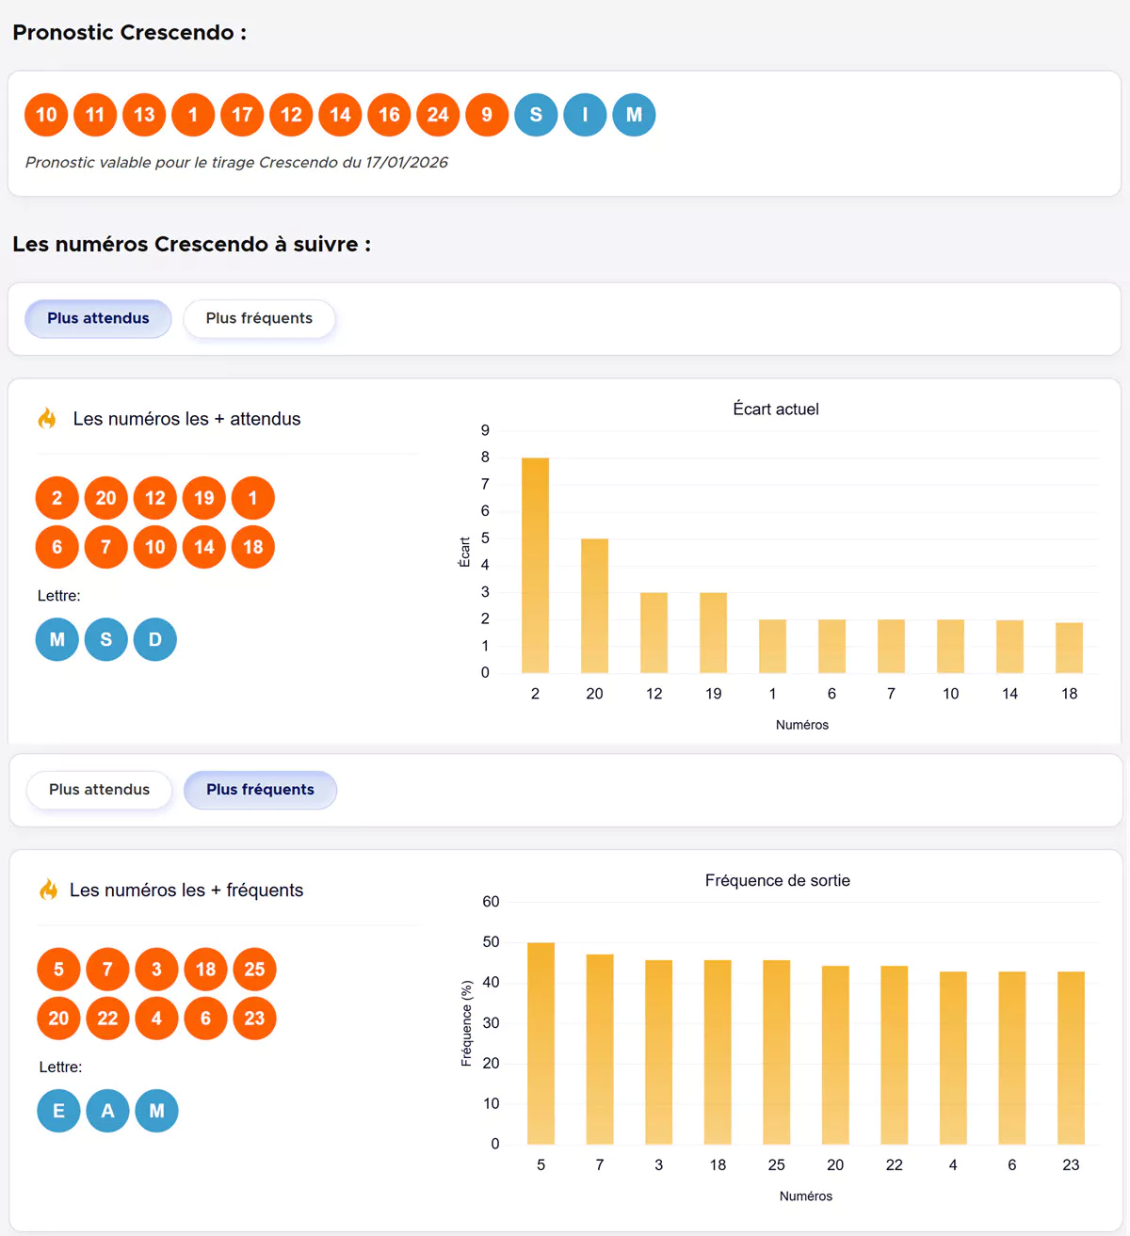Click the frequency bar for number 23

click(1071, 1057)
